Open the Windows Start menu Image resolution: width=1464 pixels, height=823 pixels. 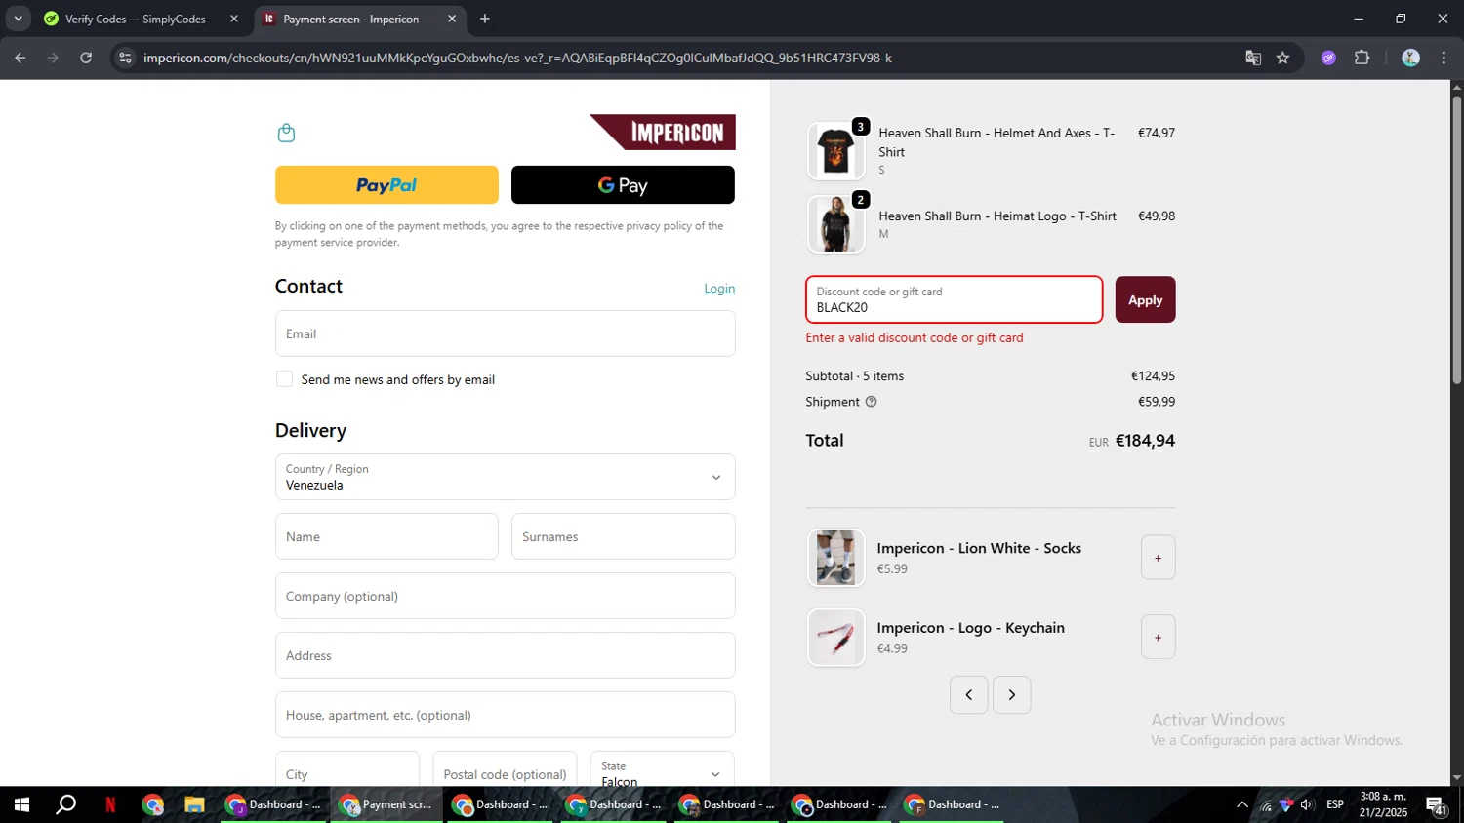(21, 804)
